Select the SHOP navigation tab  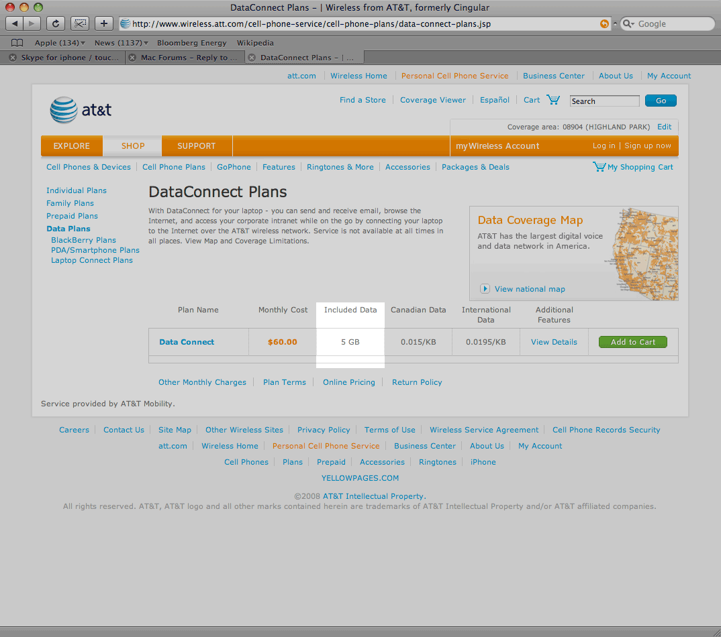133,146
